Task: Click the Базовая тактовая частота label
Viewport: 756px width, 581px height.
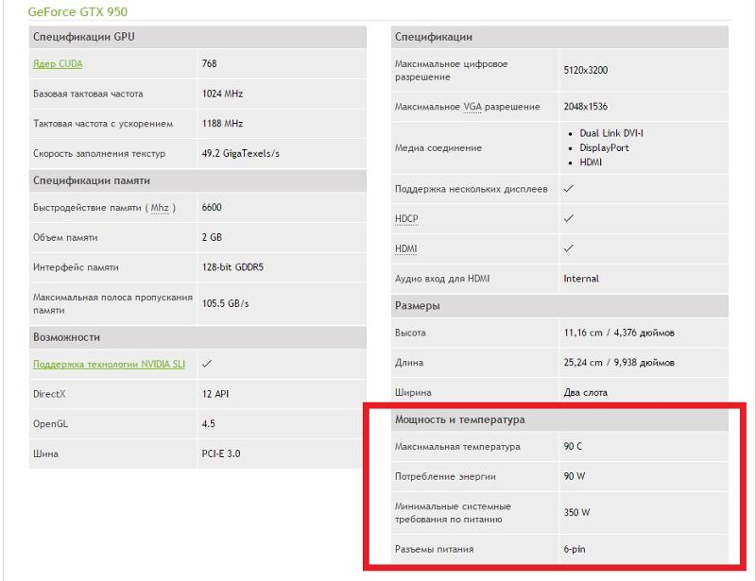Action: point(88,94)
